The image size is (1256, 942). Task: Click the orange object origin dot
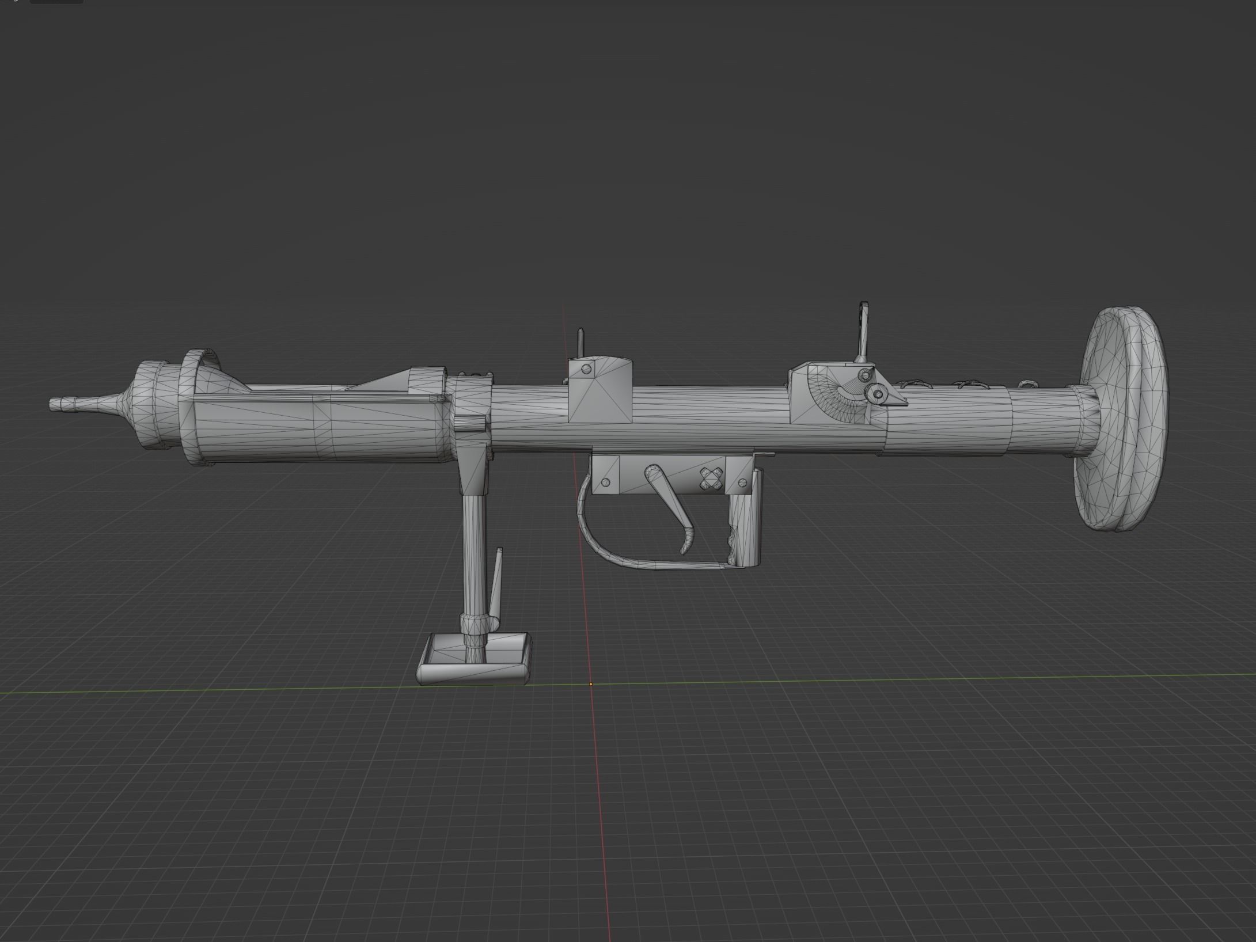tap(591, 684)
